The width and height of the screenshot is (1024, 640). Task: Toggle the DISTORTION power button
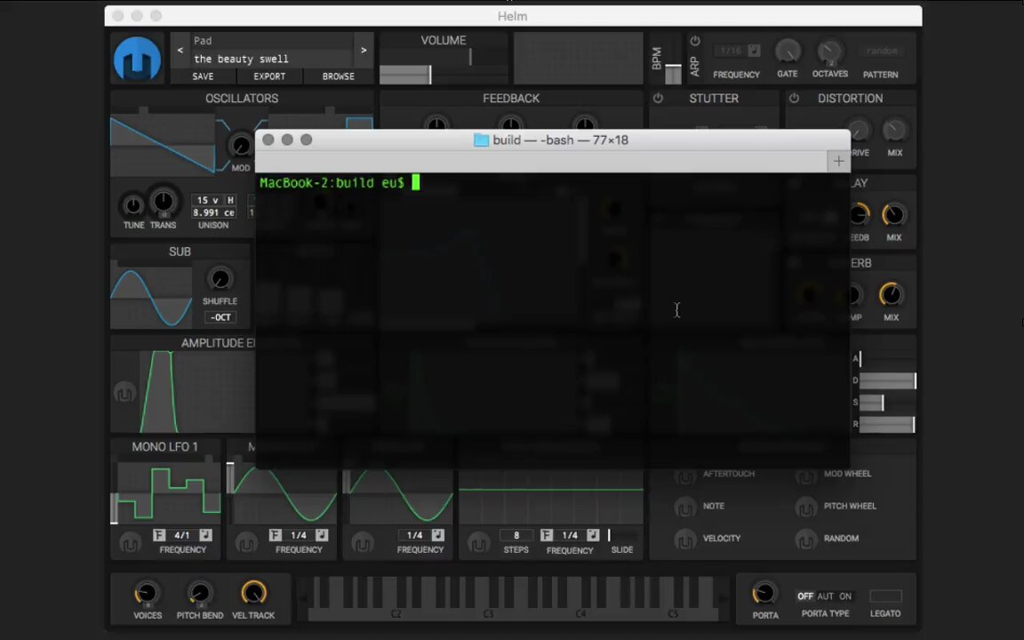pos(794,98)
